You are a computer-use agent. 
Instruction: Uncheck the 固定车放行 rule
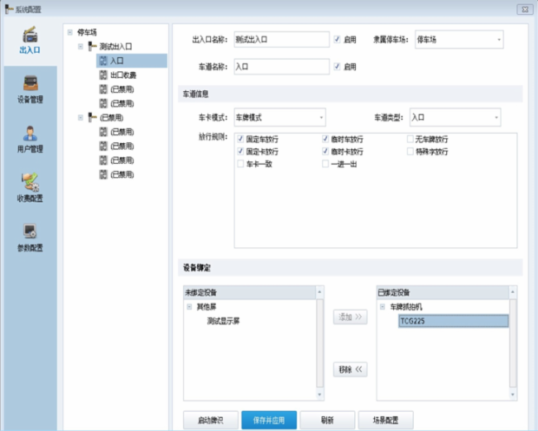241,140
